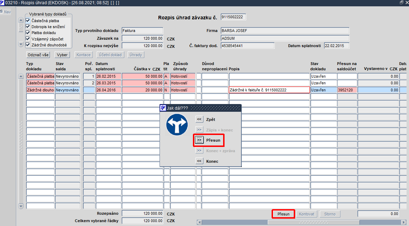Click závazek number field 9115002222

[233, 17]
